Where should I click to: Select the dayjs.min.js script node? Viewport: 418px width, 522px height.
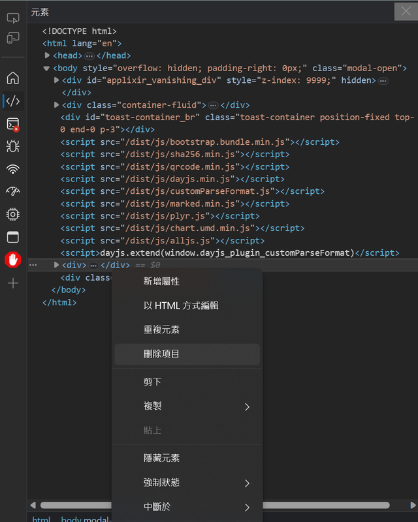pyautogui.click(x=172, y=179)
